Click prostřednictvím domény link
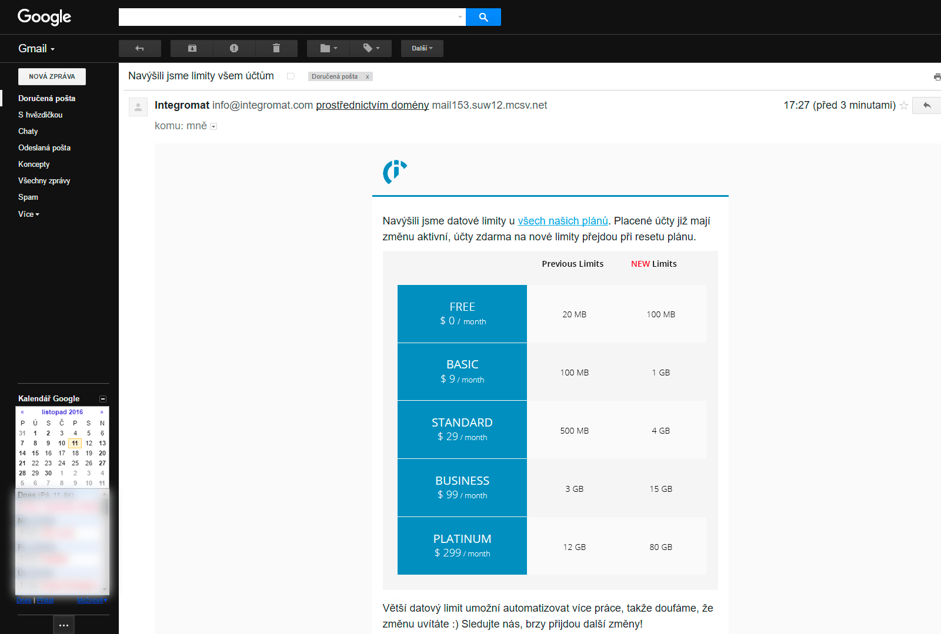This screenshot has height=634, width=941. coord(372,105)
